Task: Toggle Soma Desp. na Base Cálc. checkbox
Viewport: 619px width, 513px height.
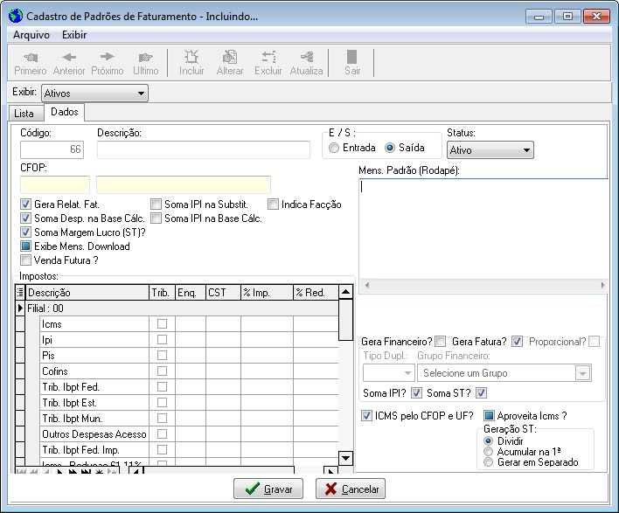Action: (25, 218)
